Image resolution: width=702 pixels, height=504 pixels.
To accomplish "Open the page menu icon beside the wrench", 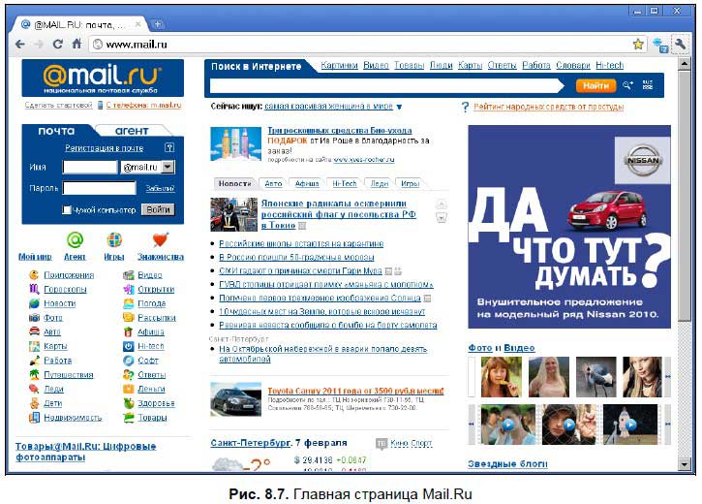I will [660, 45].
